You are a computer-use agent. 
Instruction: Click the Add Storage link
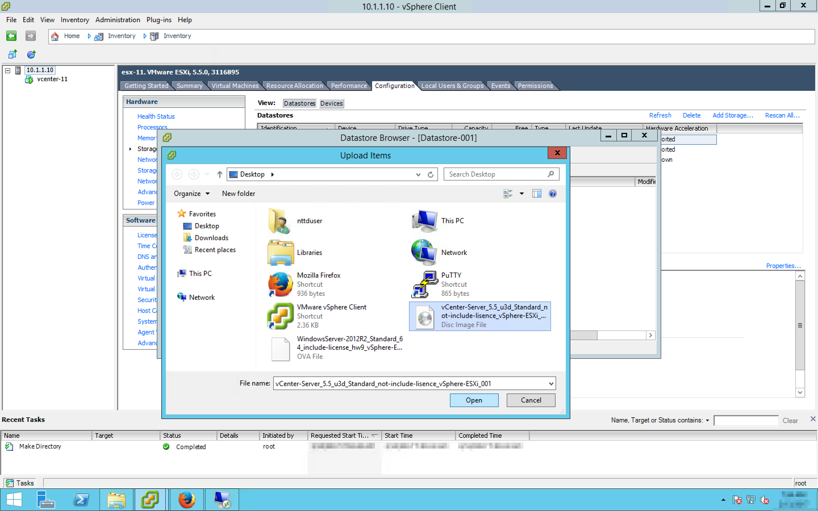[733, 115]
